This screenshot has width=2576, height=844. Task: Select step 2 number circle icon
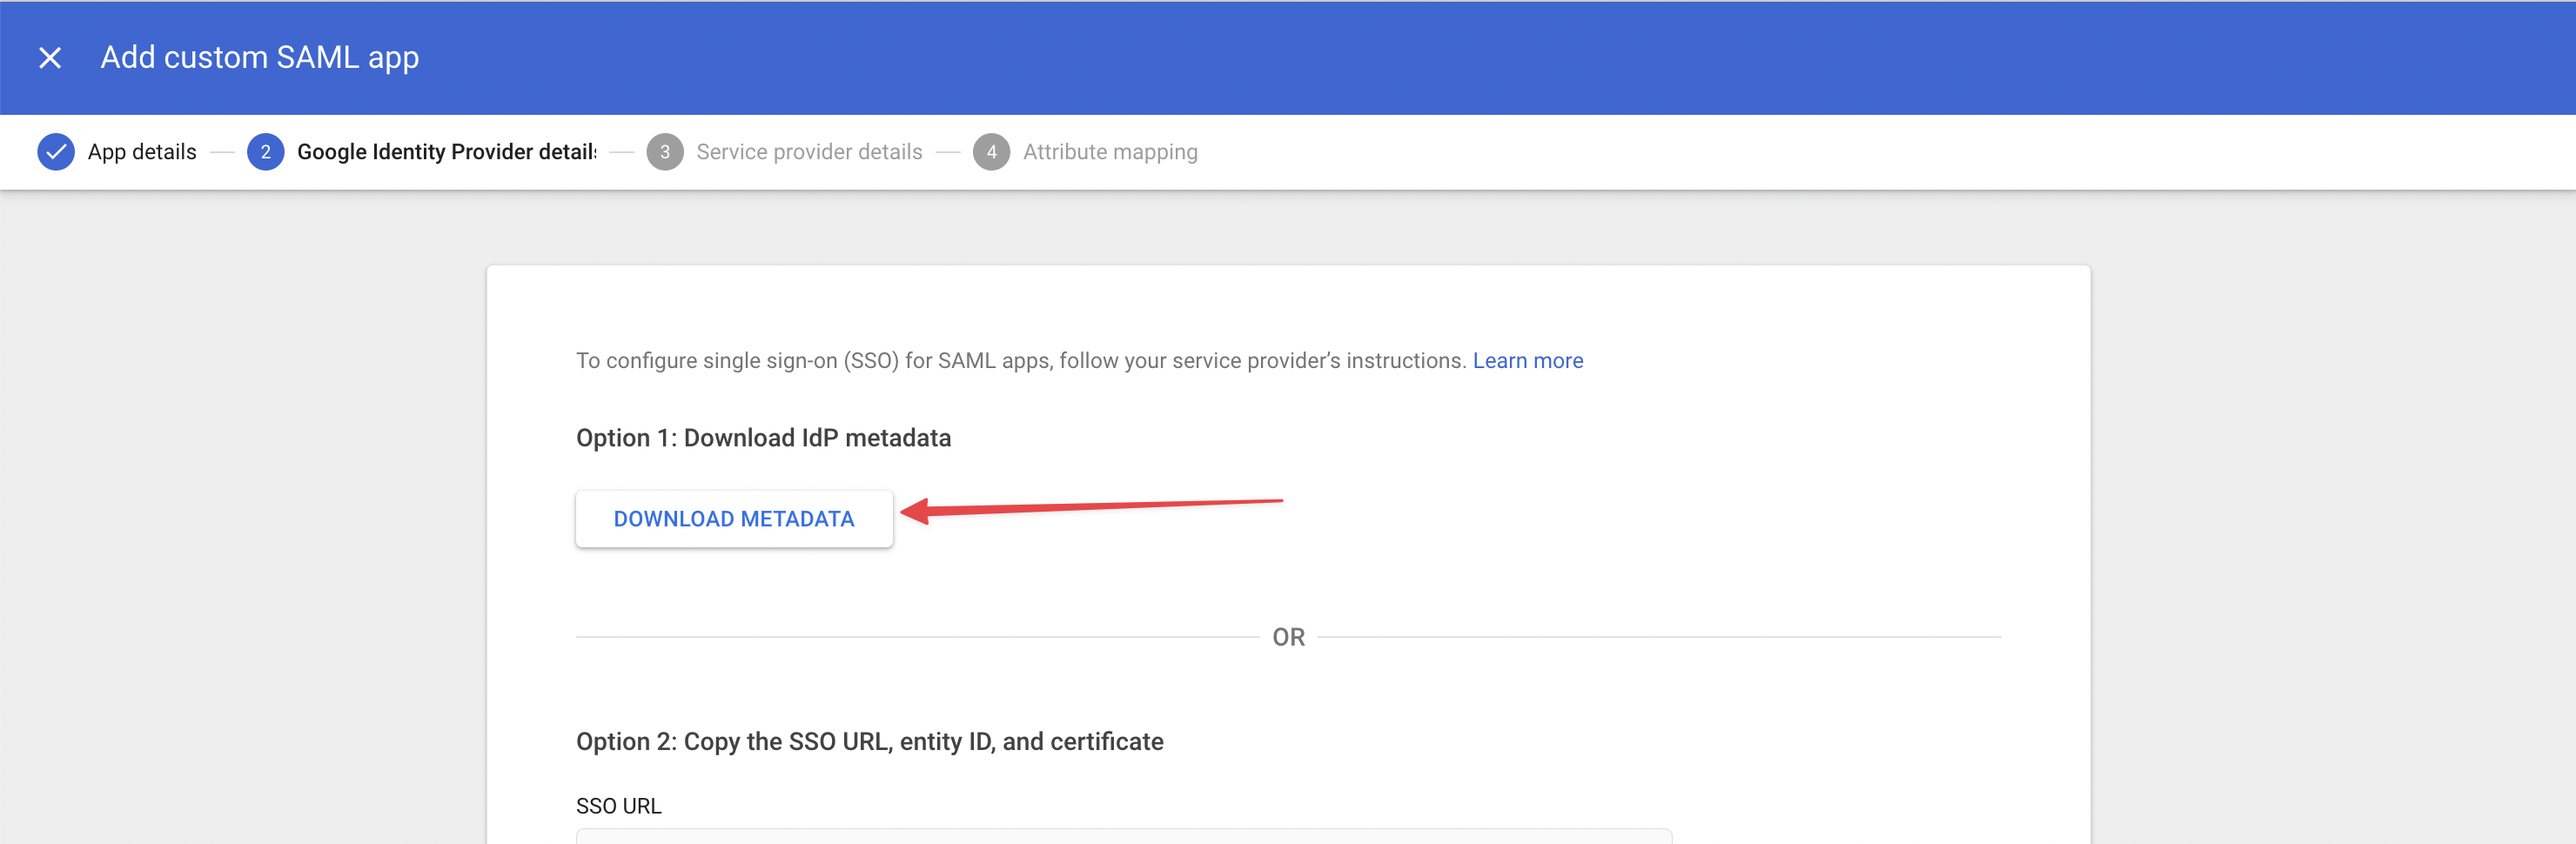coord(265,152)
